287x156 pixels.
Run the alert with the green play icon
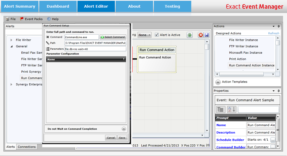point(189,35)
